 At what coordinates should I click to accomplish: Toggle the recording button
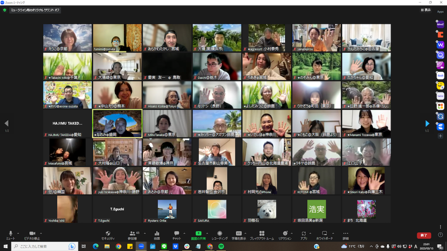[220, 234]
